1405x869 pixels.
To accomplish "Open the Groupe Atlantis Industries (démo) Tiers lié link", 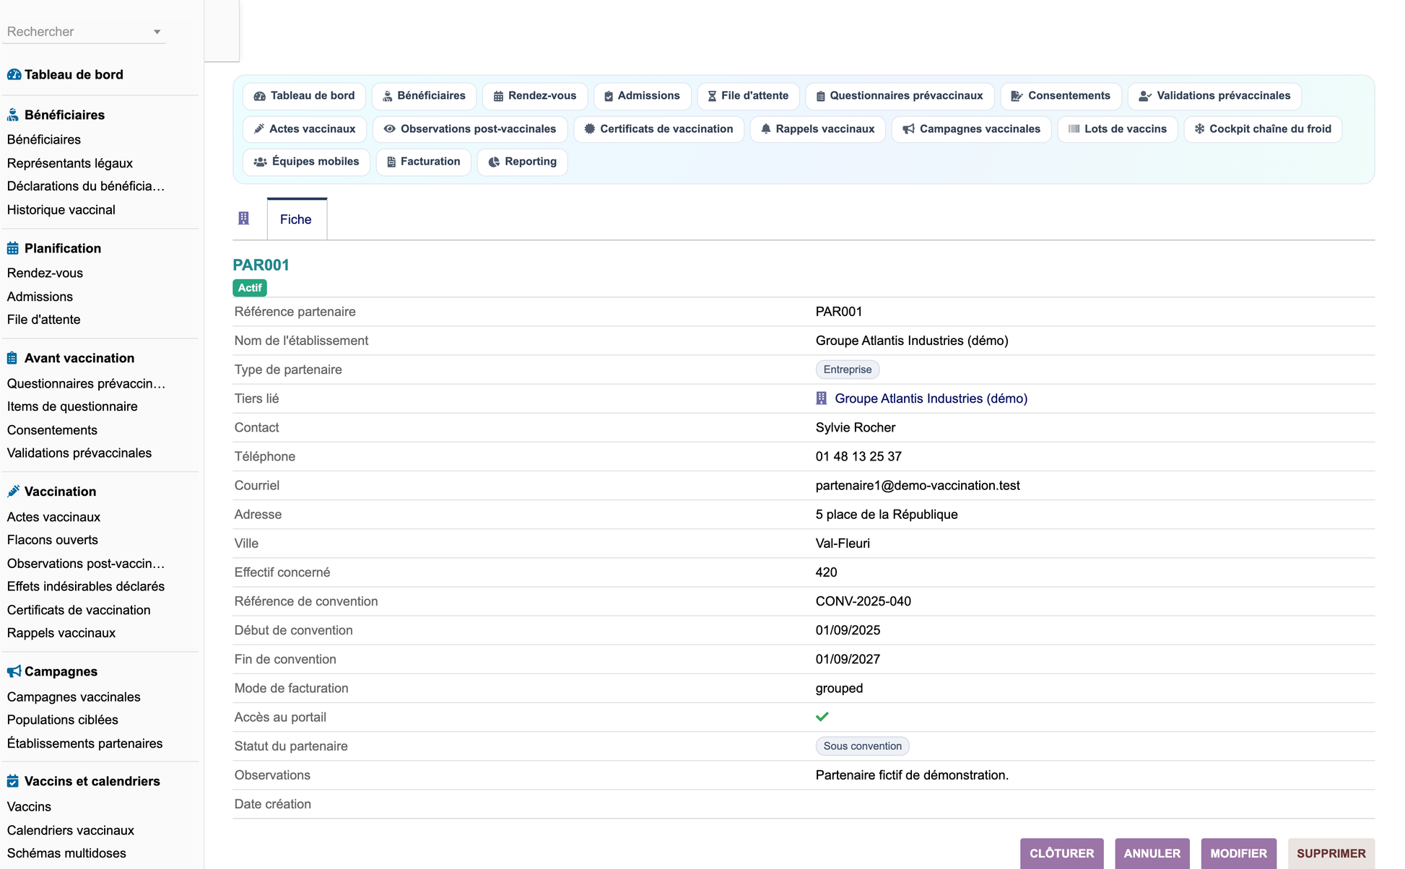I will click(931, 398).
